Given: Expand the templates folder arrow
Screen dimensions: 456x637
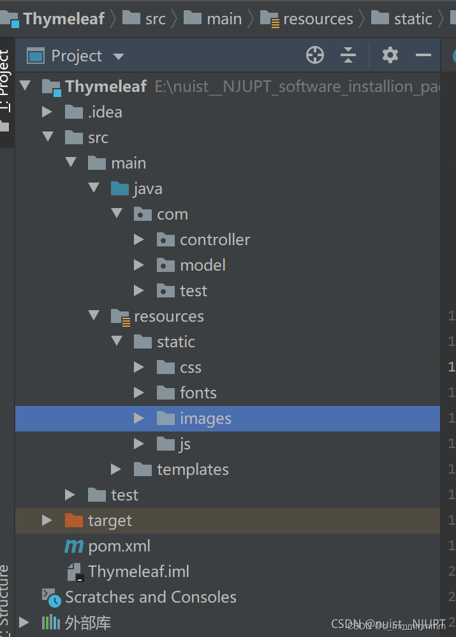Looking at the screenshot, I should point(115,469).
